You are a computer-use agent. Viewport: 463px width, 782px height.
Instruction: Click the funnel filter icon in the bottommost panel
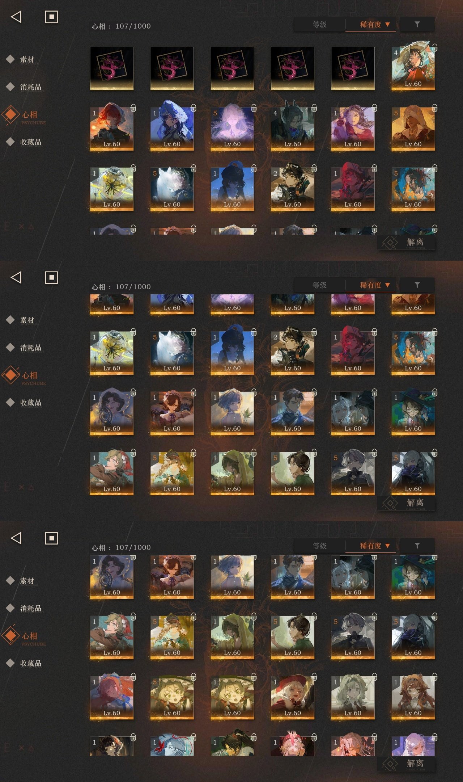[x=417, y=546]
